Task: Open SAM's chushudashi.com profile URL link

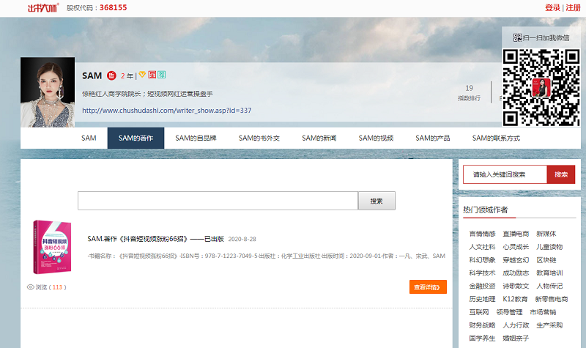Action: (167, 111)
